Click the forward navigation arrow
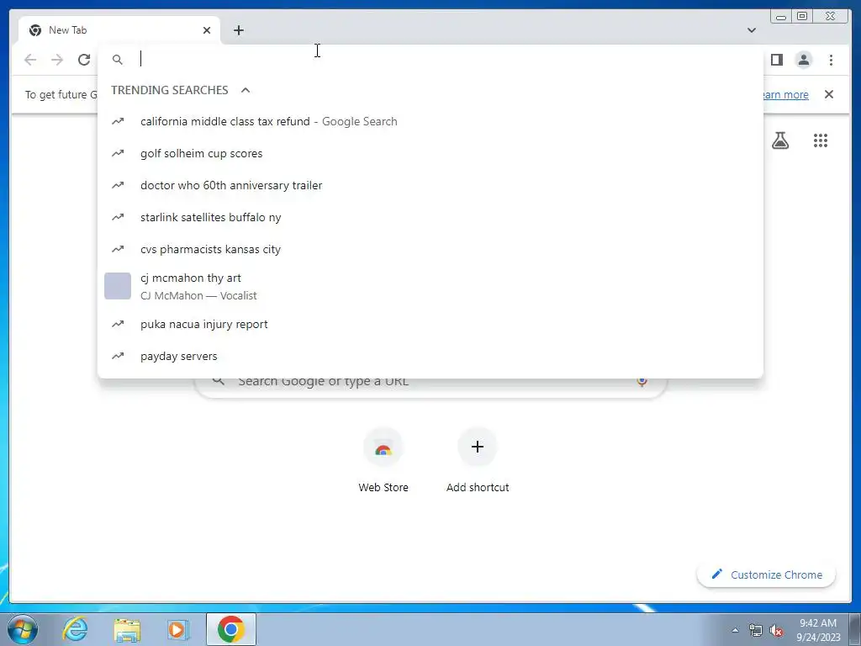Viewport: 861px width, 646px height. (57, 60)
